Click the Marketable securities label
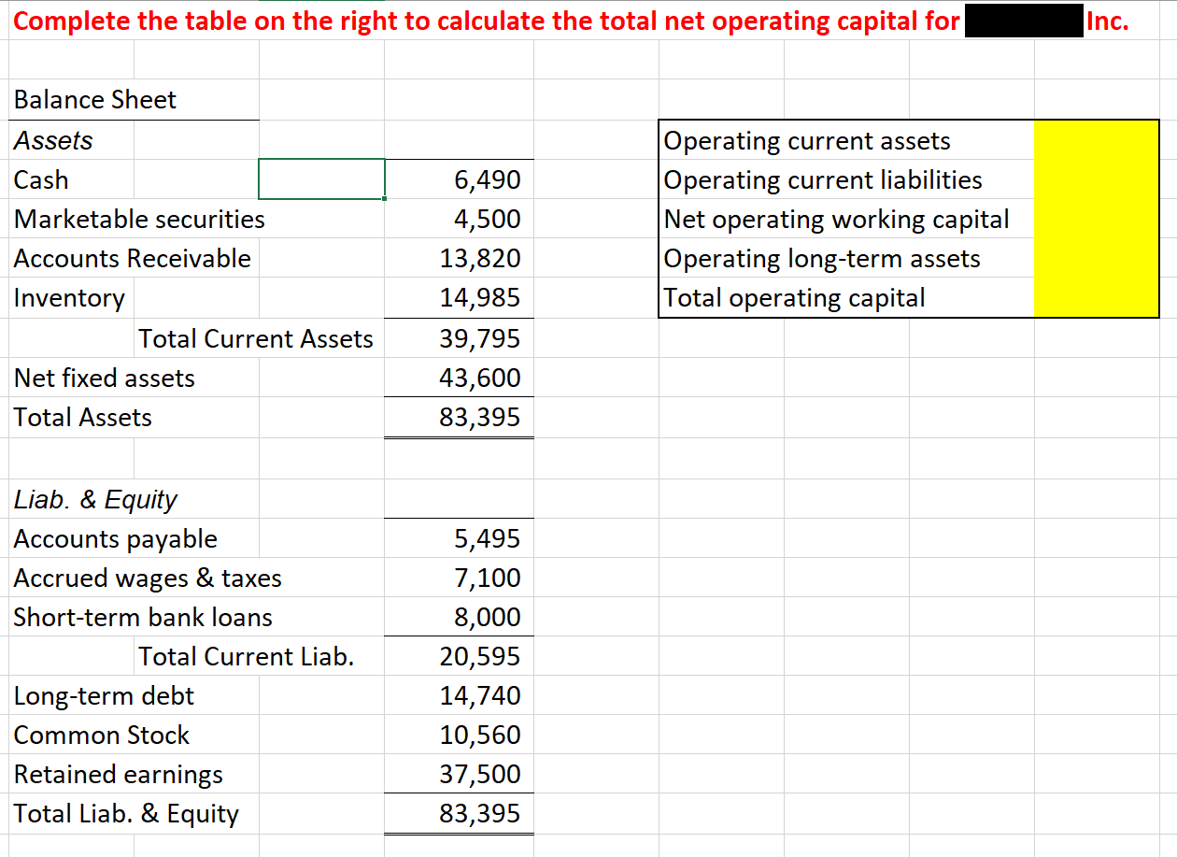Image resolution: width=1177 pixels, height=857 pixels. [x=138, y=219]
